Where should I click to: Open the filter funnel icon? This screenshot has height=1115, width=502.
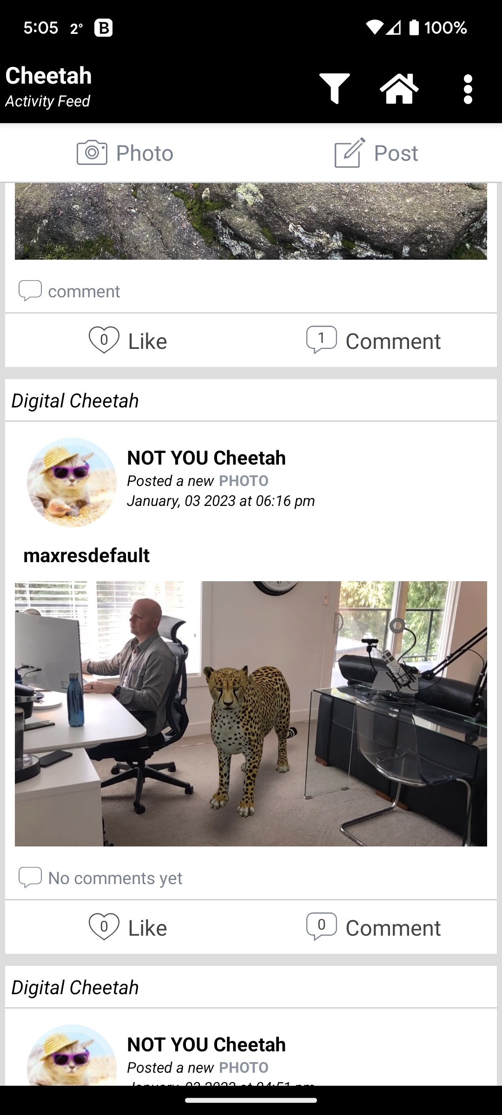pos(334,88)
